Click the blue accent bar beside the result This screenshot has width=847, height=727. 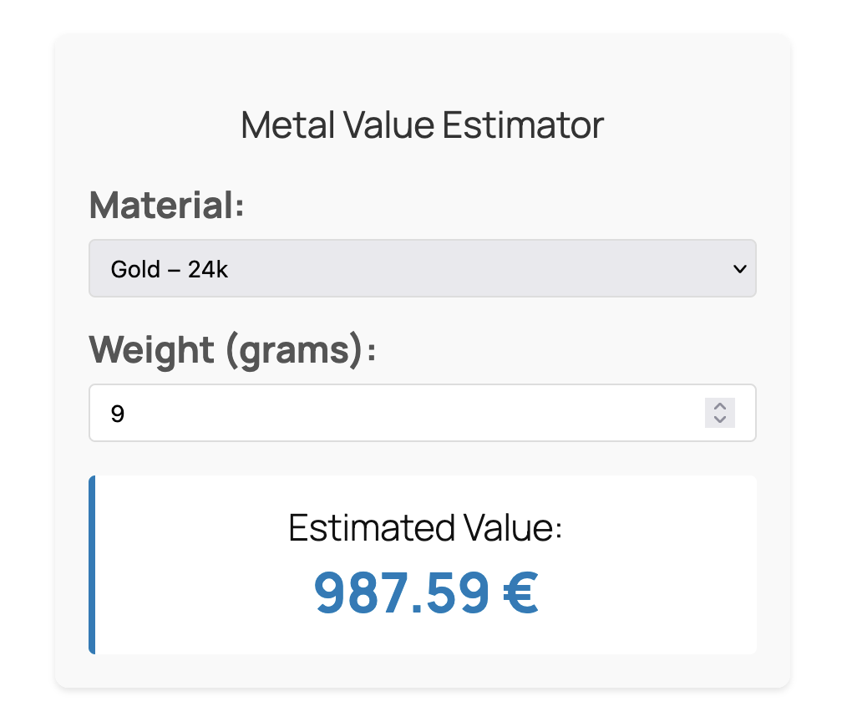[x=91, y=562]
